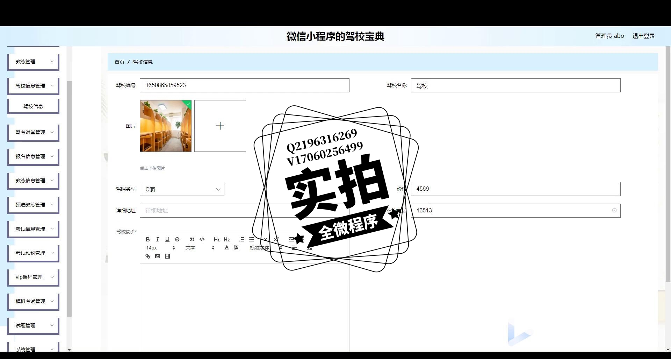Go to 首页 in breadcrumb
This screenshot has width=671, height=359.
tap(120, 62)
